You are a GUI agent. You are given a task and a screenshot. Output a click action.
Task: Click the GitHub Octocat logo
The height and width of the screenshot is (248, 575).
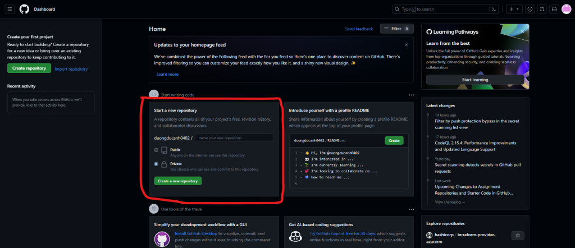coord(24,9)
